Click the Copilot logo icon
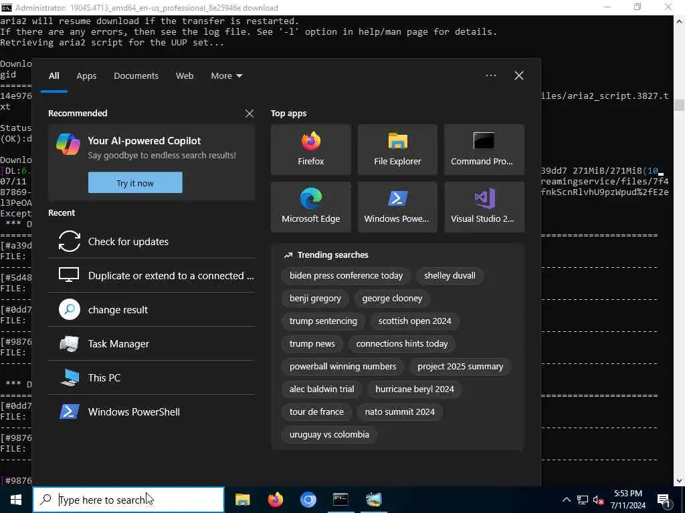The image size is (685, 513). pyautogui.click(x=68, y=144)
